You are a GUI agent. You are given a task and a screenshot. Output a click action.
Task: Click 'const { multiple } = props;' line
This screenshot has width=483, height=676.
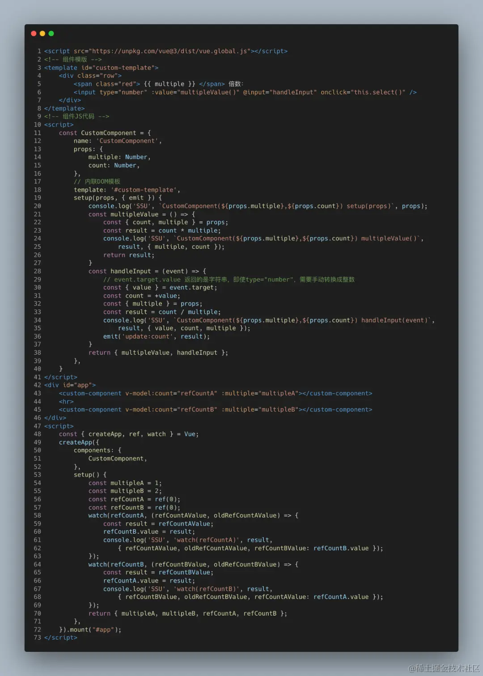[x=153, y=304]
